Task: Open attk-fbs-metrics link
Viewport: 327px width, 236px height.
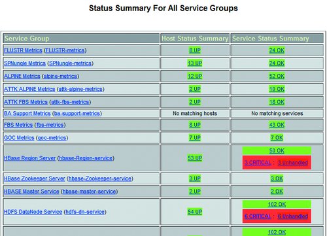Action: point(70,102)
